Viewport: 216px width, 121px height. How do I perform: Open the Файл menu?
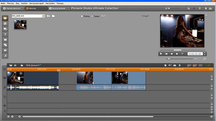point(3,3)
